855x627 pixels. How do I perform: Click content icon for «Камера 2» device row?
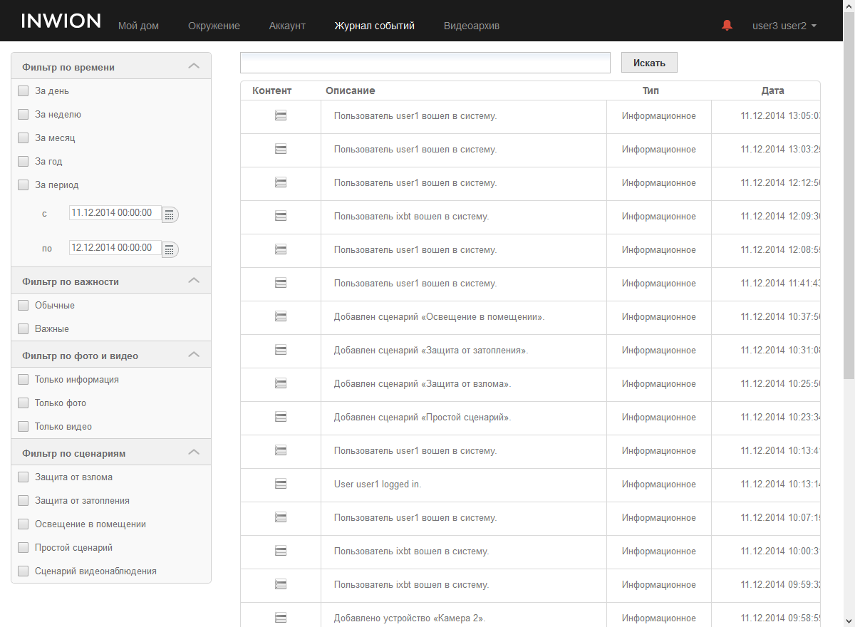(281, 618)
